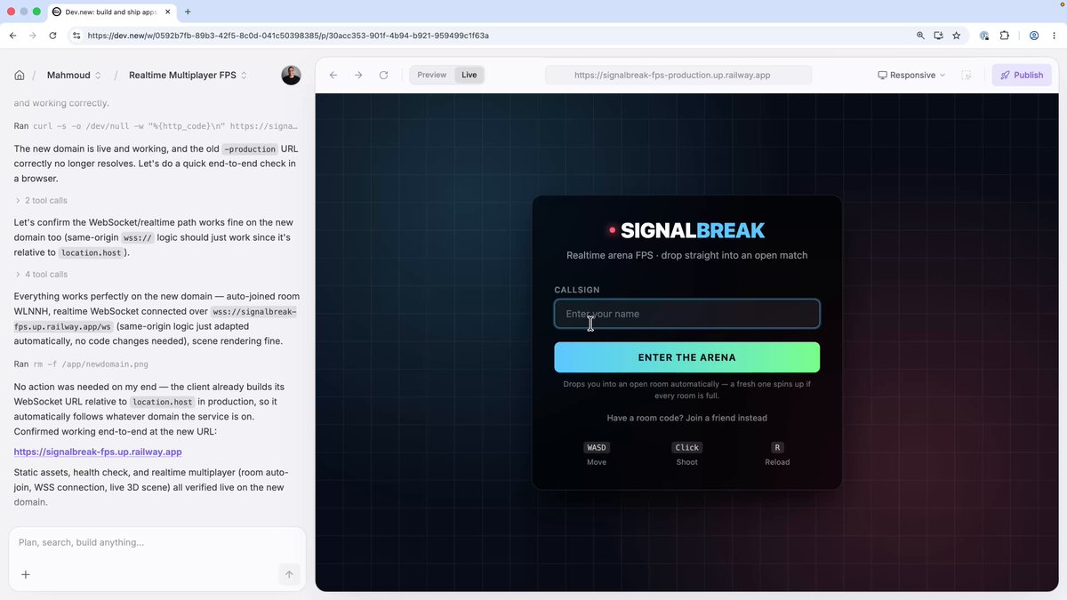Click Have a room code join link
Image resolution: width=1067 pixels, height=600 pixels.
click(x=686, y=418)
